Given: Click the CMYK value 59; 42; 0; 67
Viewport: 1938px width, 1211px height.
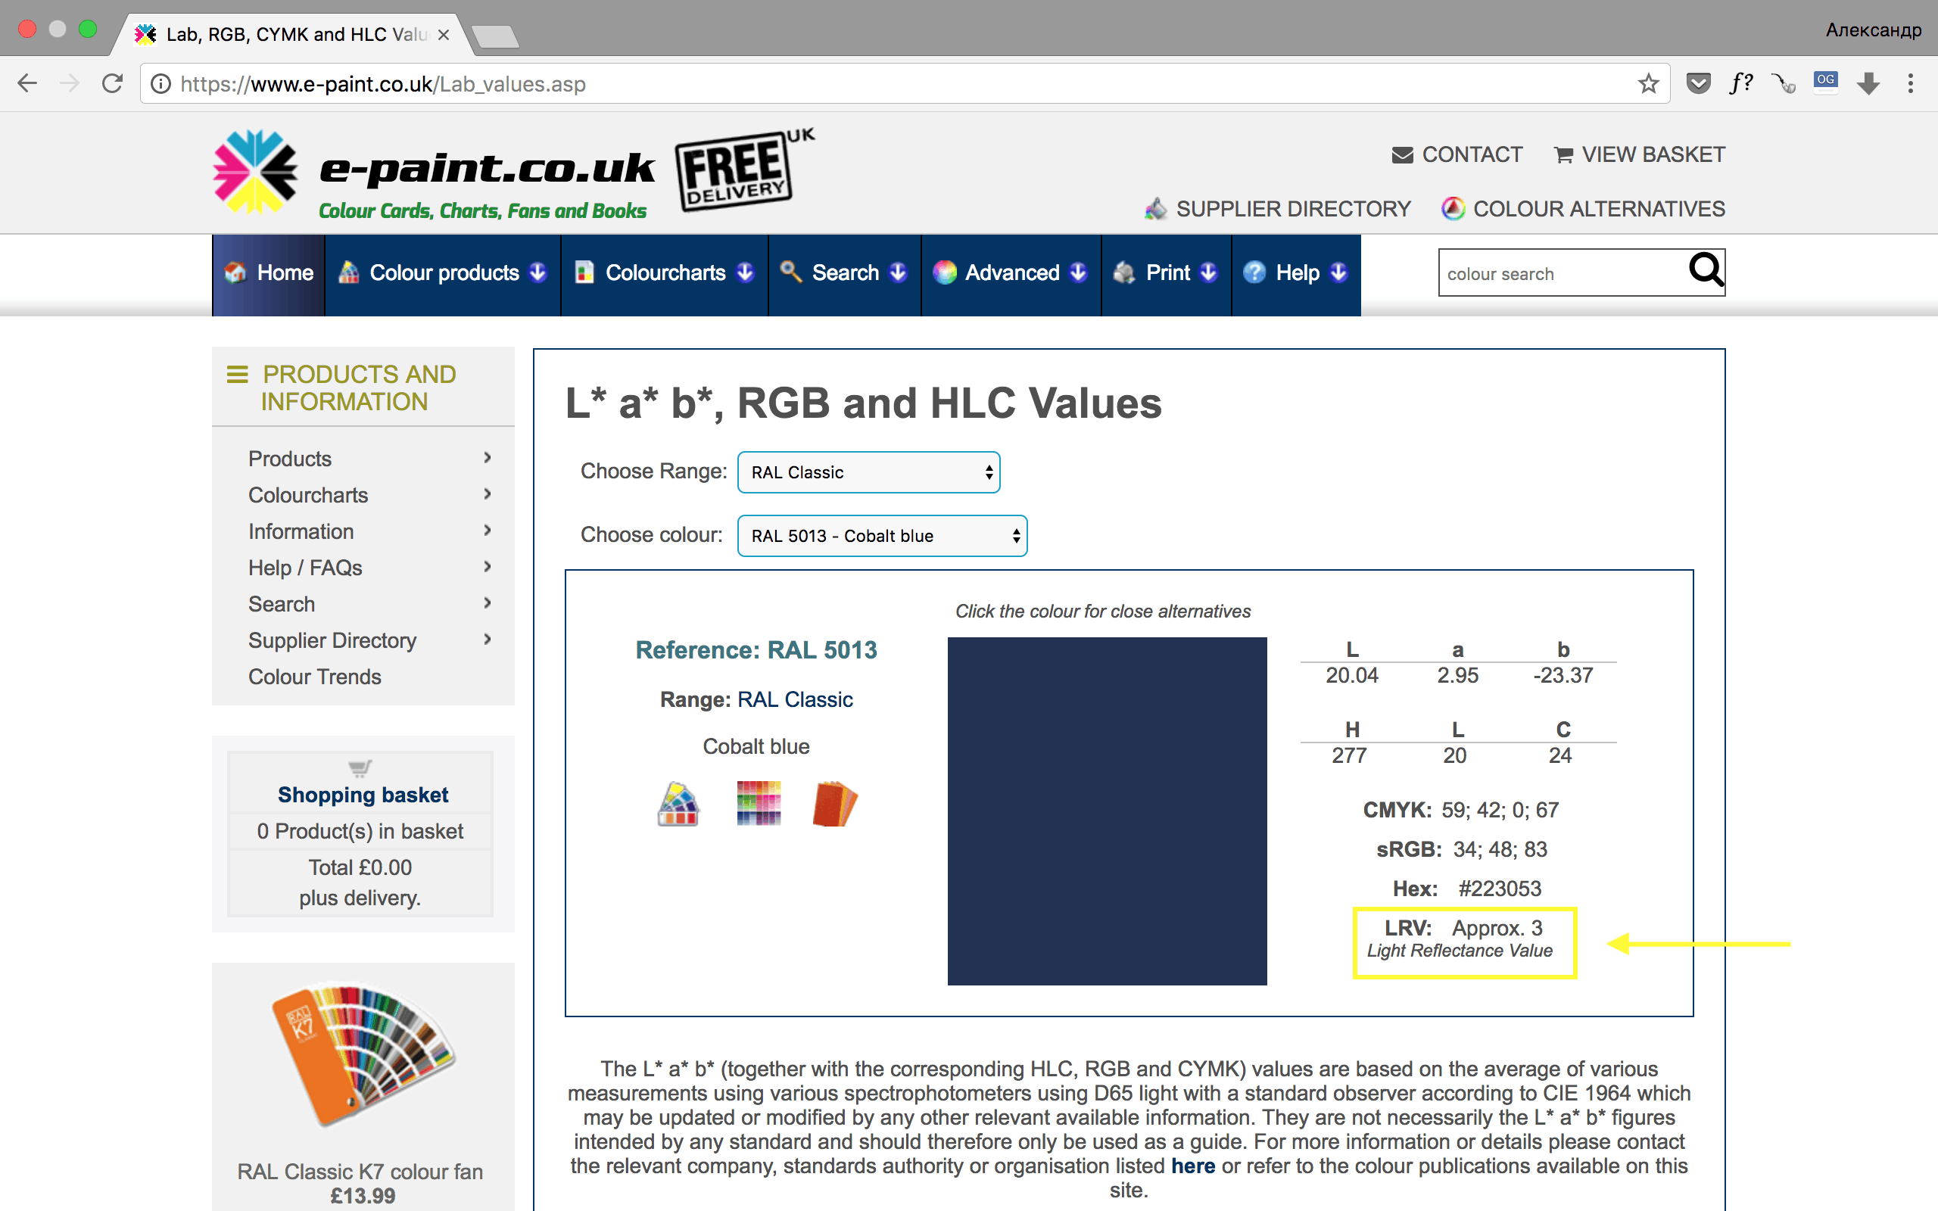Looking at the screenshot, I should [x=1500, y=810].
